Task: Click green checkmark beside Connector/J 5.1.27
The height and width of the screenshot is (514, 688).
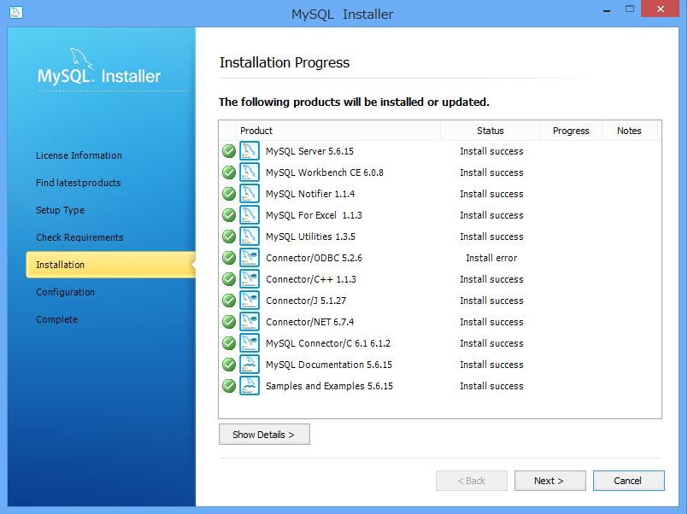Action: point(229,301)
